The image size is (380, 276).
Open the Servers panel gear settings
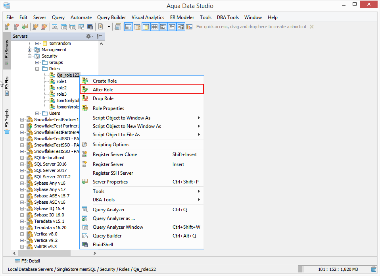pyautogui.click(x=89, y=36)
